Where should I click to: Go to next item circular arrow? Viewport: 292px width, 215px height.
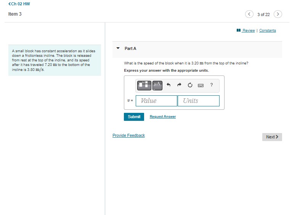[278, 14]
